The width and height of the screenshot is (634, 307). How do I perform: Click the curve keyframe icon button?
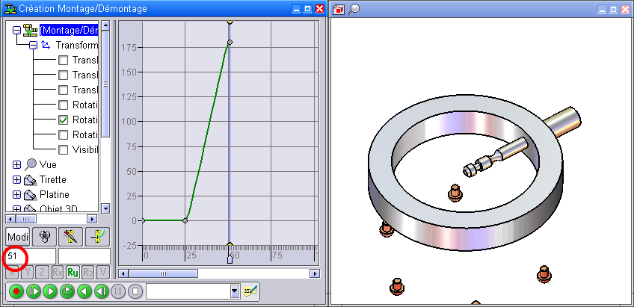[x=96, y=237]
